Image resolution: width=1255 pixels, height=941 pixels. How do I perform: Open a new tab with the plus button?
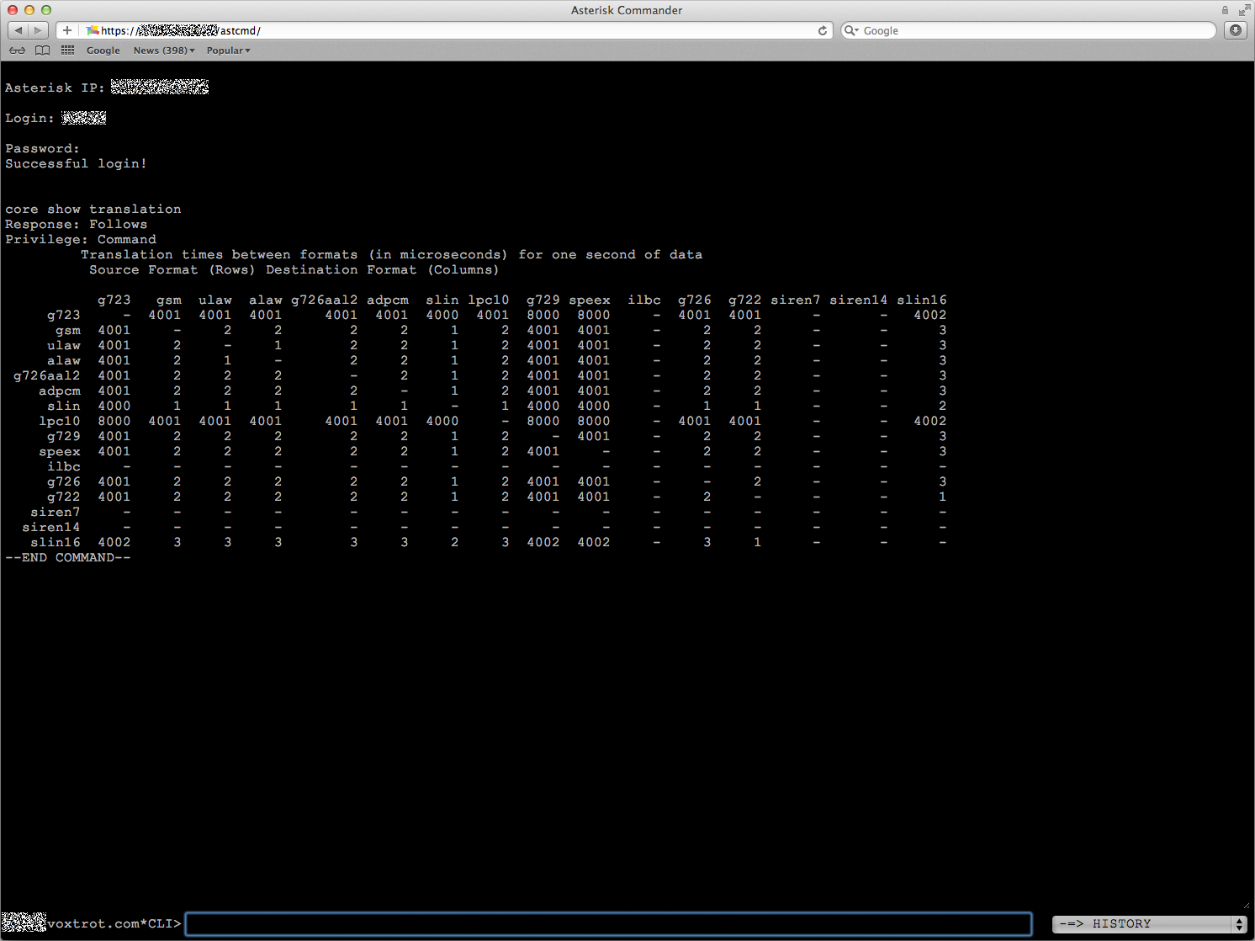pos(66,29)
